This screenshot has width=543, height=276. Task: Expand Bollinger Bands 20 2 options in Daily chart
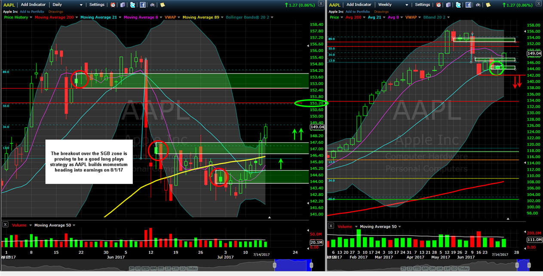point(272,18)
